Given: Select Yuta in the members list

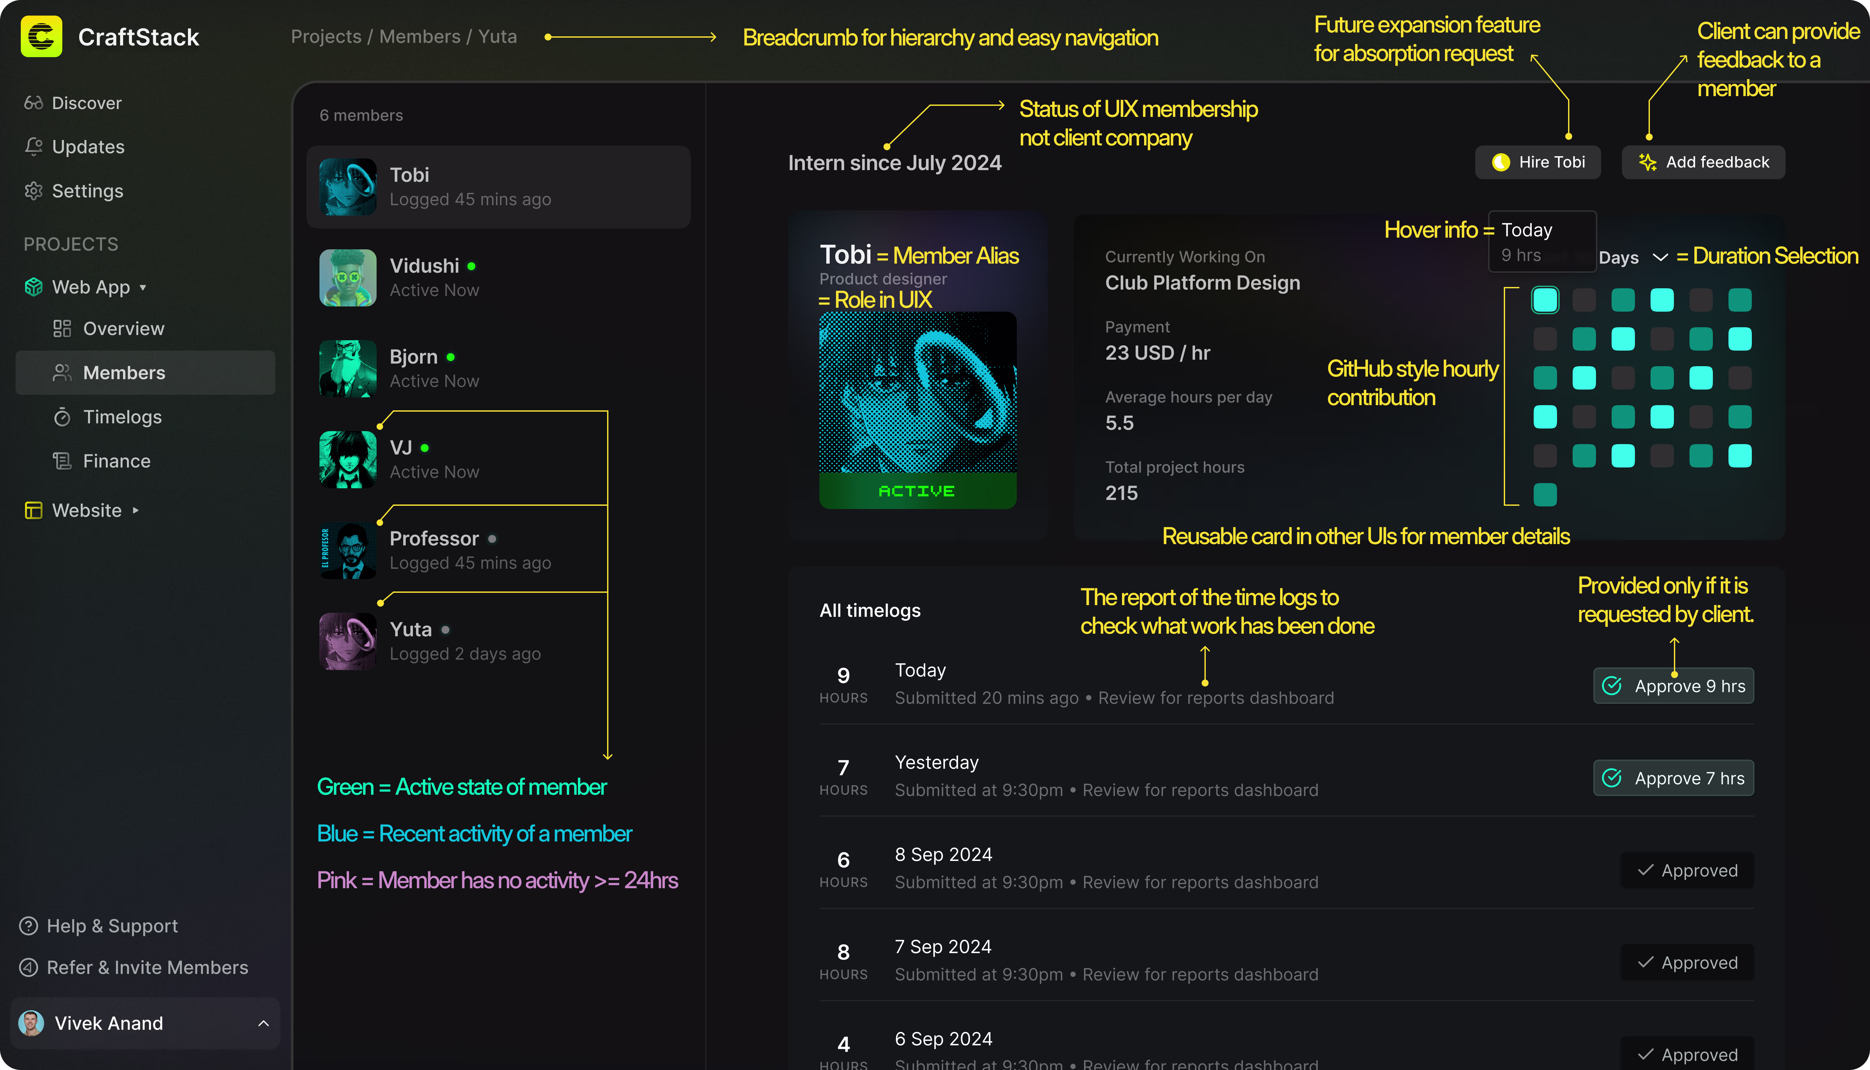Looking at the screenshot, I should (498, 641).
